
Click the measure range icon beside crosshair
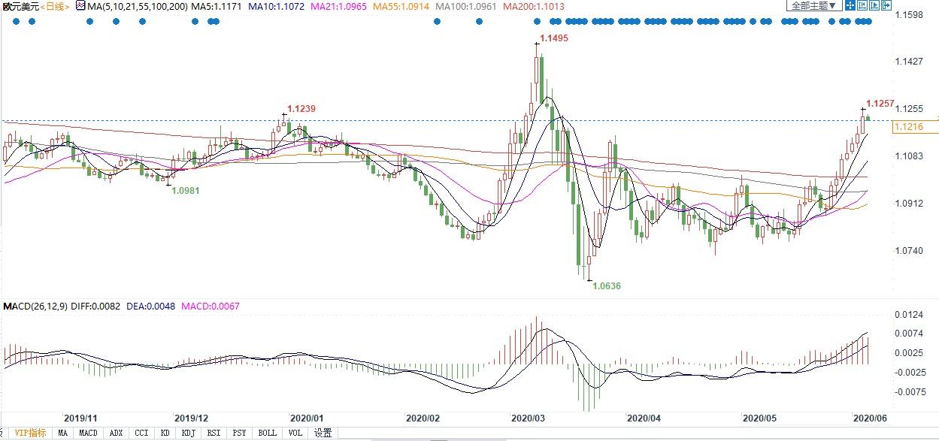click(862, 5)
